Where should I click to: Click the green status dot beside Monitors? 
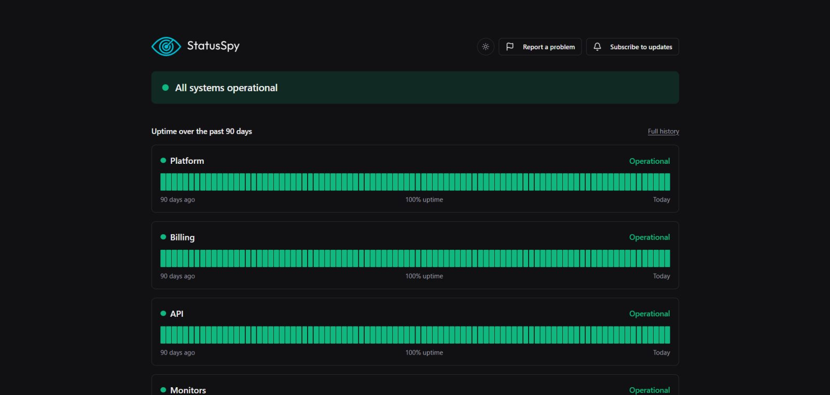163,390
